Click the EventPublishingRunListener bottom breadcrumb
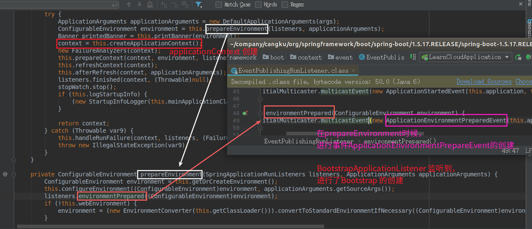Viewport: 532px width, 229px height. click(x=309, y=141)
